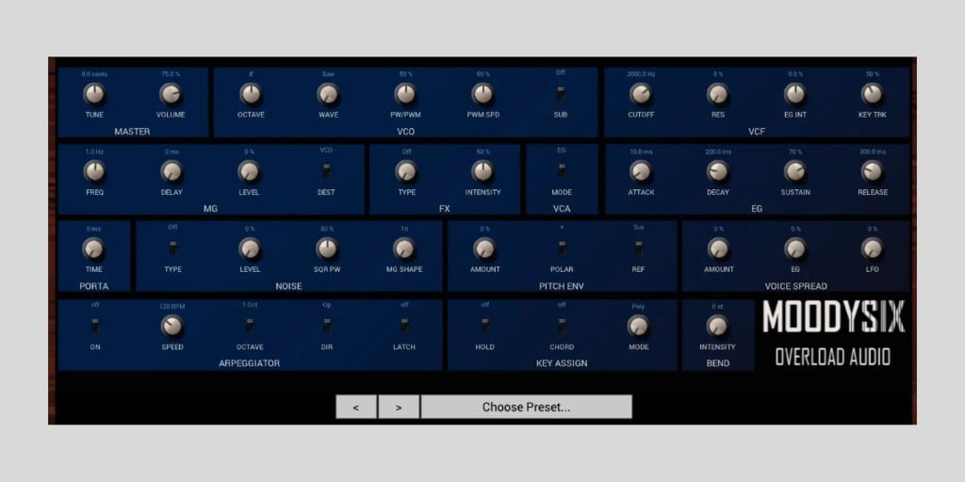This screenshot has height=482, width=965.
Task: Go to the next preset
Action: point(399,407)
